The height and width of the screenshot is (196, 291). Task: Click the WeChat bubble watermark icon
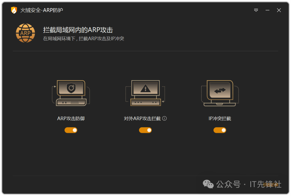click(x=208, y=184)
